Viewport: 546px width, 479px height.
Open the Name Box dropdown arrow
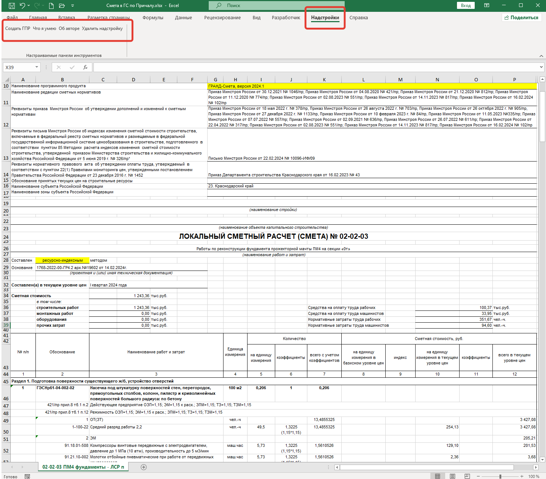37,67
